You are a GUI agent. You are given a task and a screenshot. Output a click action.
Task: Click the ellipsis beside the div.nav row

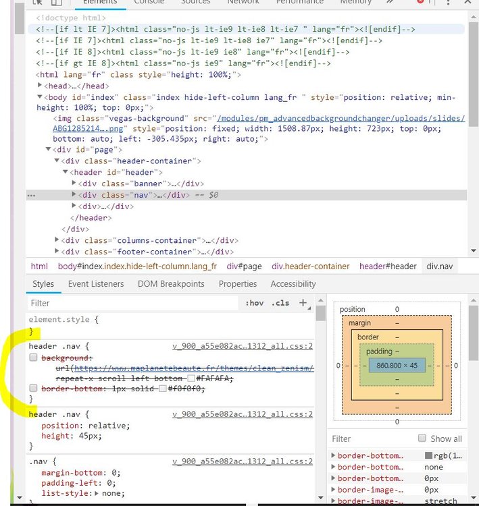coord(31,195)
